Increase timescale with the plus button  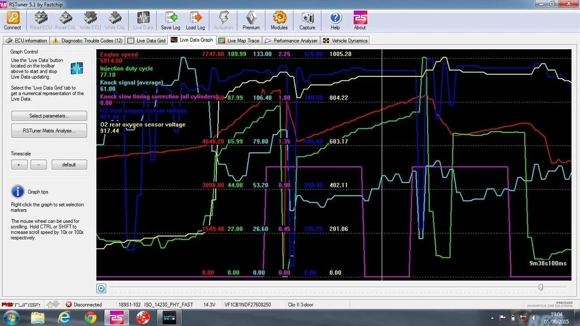coord(19,165)
